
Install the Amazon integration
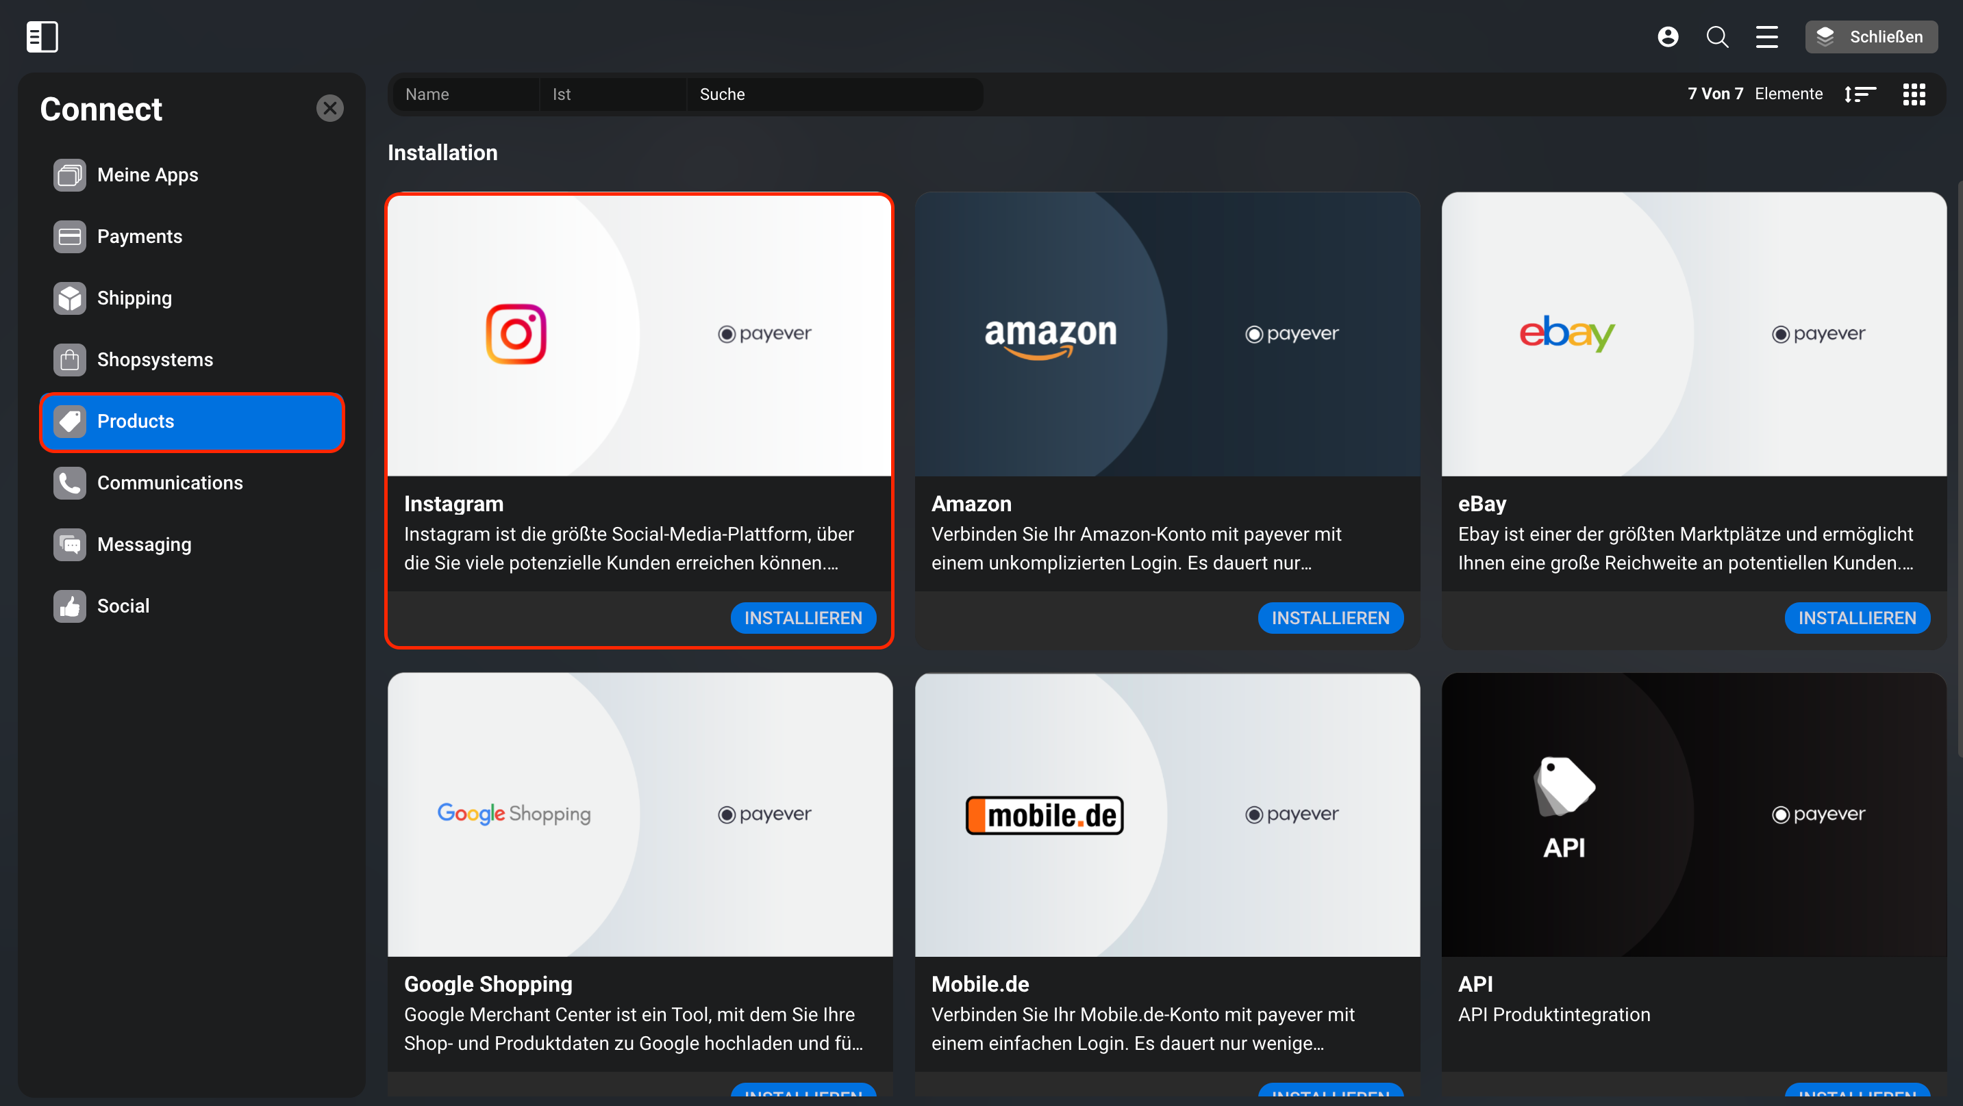click(1331, 618)
